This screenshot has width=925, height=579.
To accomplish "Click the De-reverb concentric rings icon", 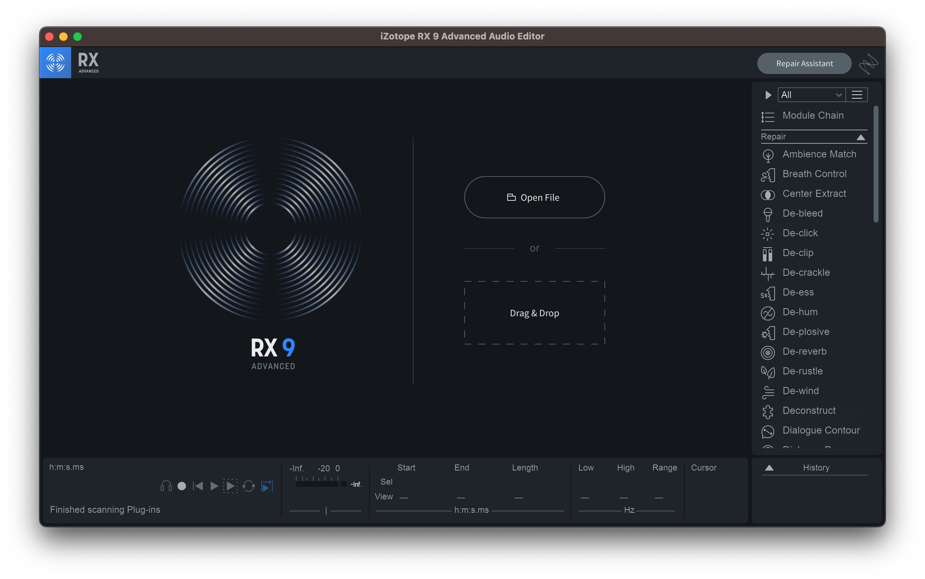I will point(768,353).
